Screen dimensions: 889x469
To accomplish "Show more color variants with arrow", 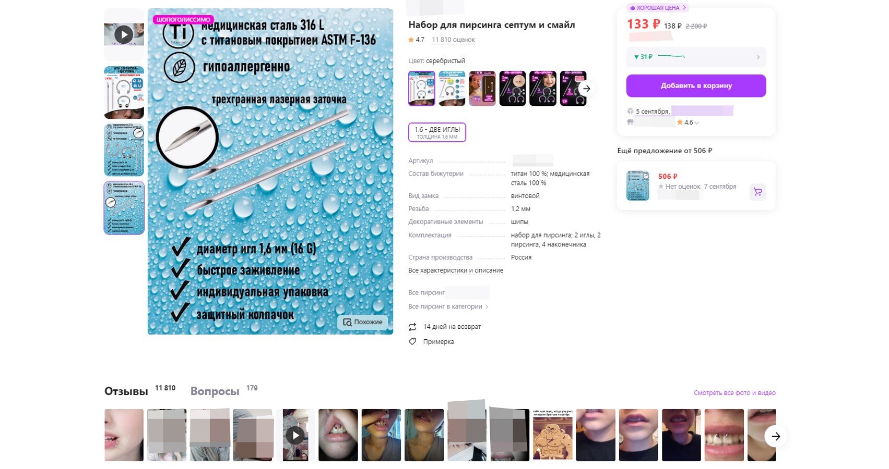I will (x=587, y=89).
